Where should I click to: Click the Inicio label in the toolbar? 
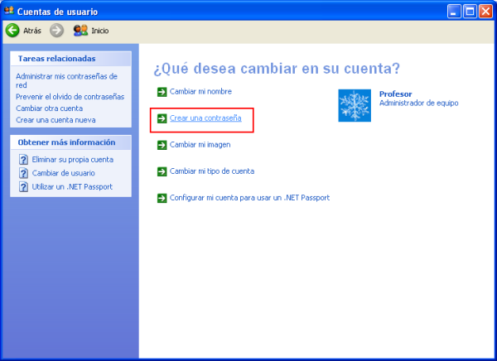click(x=99, y=31)
